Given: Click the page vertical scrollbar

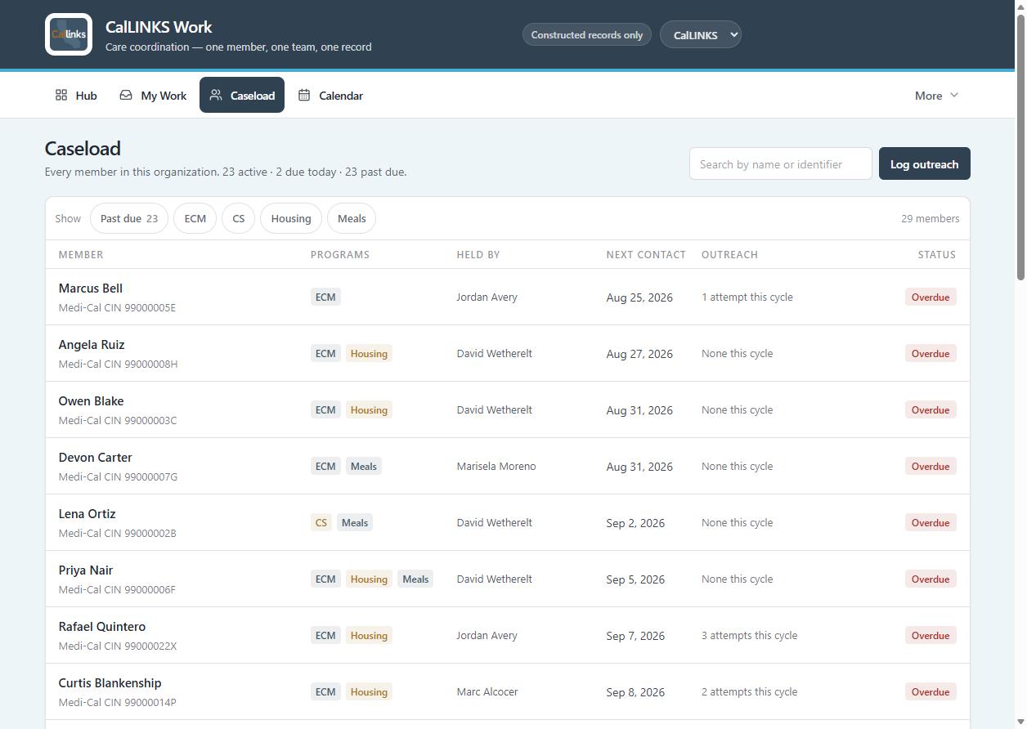Looking at the screenshot, I should click(x=1020, y=364).
